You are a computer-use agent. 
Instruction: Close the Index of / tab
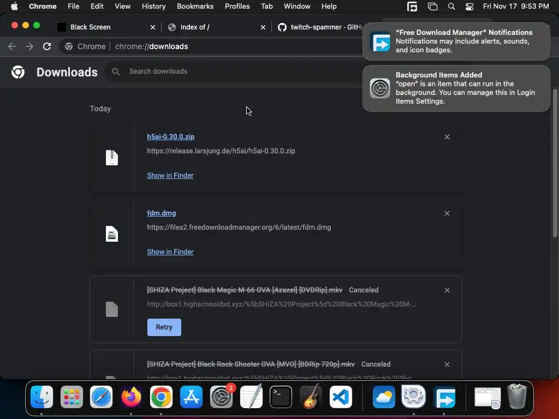pos(263,27)
